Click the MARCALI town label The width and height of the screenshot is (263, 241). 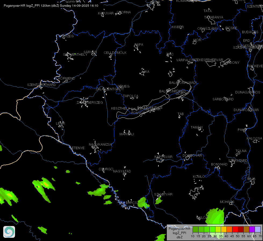point(127,134)
